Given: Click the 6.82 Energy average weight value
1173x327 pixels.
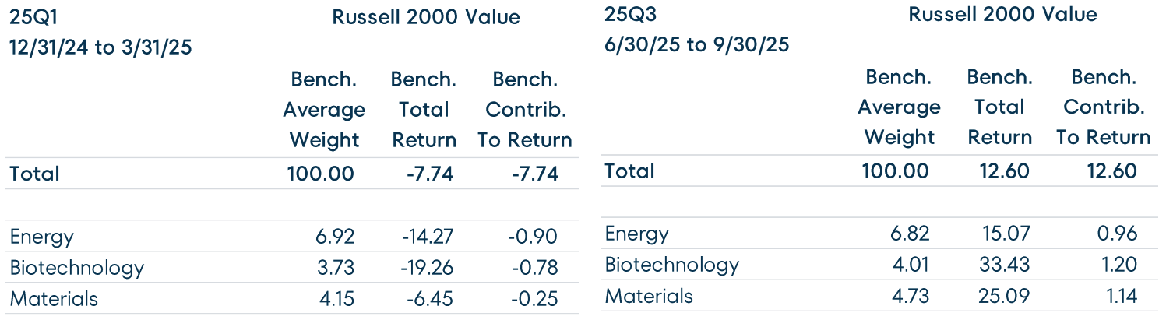Looking at the screenshot, I should point(910,234).
